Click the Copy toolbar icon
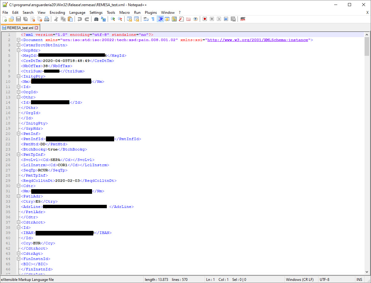 63,19
